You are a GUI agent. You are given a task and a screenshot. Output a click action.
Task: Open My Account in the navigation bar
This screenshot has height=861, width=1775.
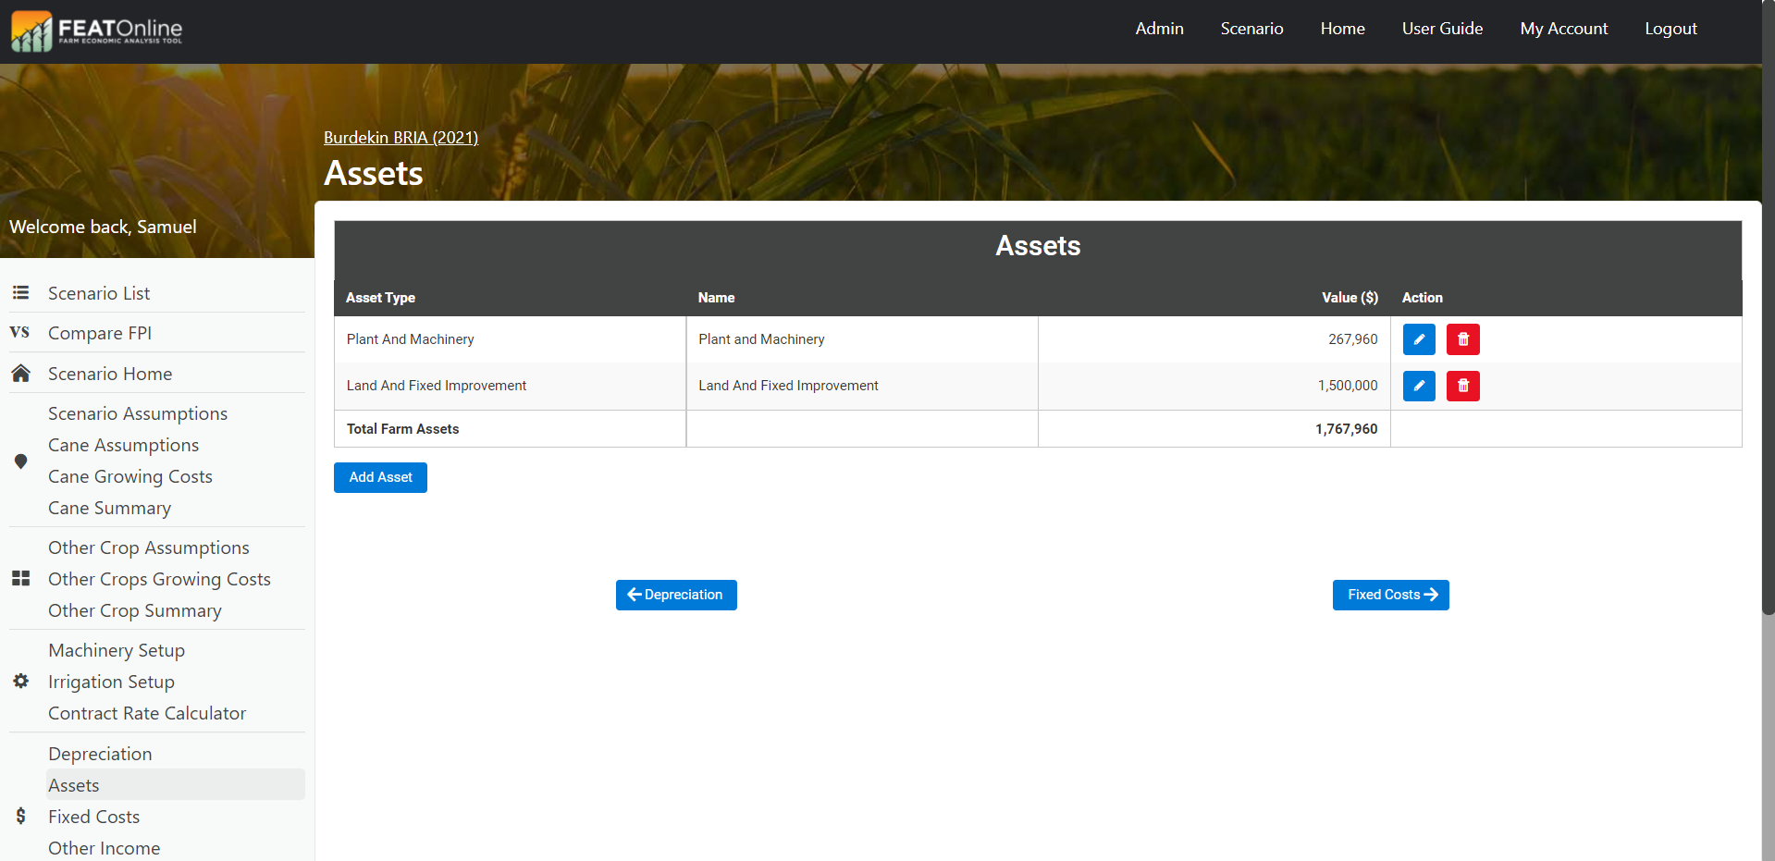coord(1563,29)
